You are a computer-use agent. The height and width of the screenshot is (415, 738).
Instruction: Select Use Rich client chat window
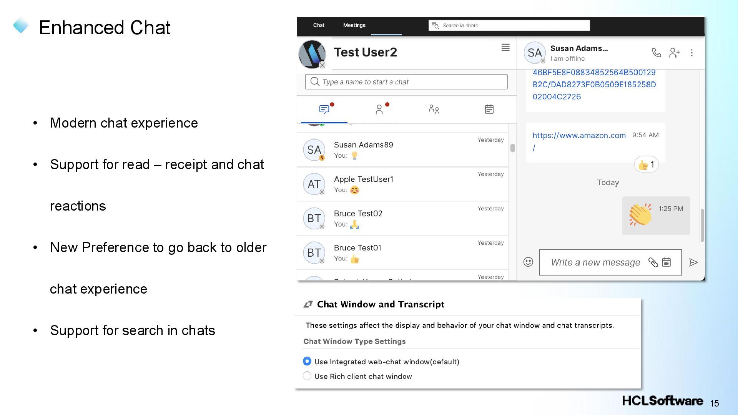click(307, 376)
